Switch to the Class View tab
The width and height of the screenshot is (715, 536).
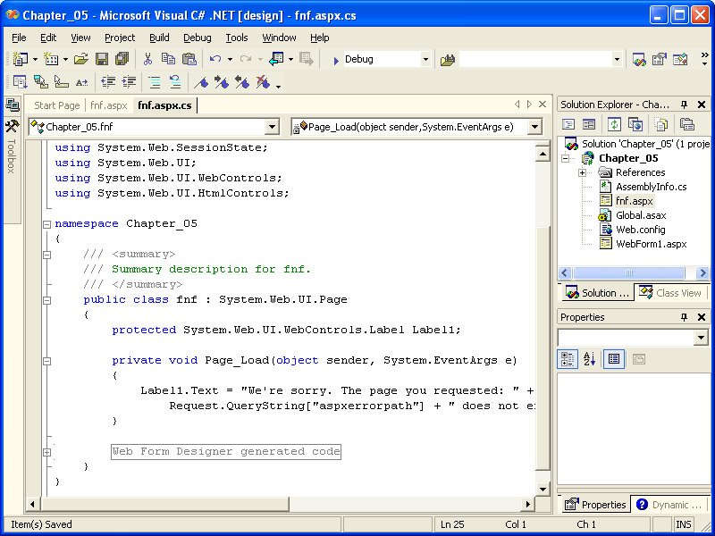click(x=671, y=293)
